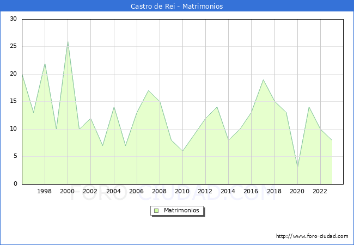The image size is (354, 245).
Task: Click the 2020 lowest data point
Action: click(297, 167)
